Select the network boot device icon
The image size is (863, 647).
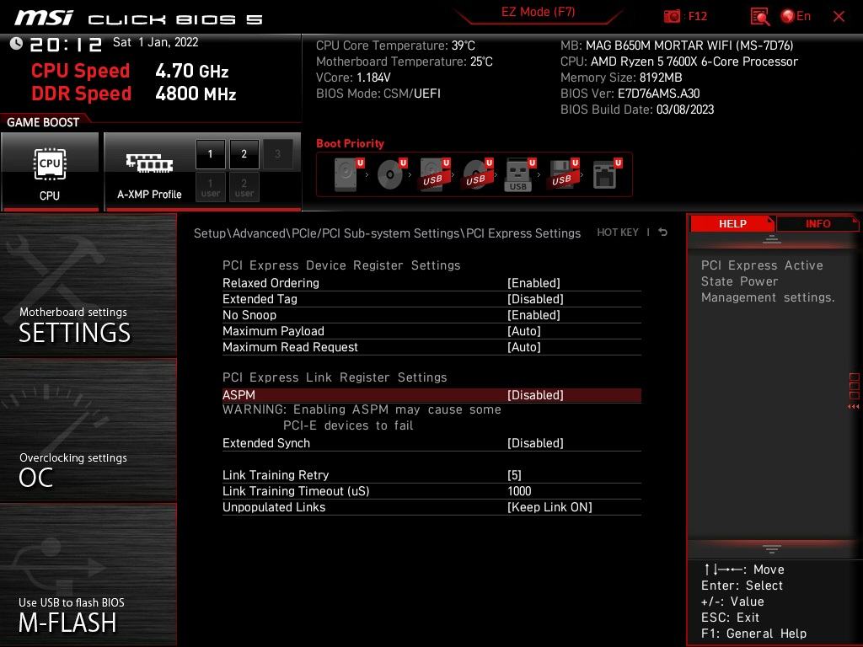pyautogui.click(x=607, y=174)
